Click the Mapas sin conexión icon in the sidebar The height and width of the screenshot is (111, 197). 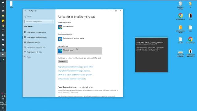pos(25,42)
